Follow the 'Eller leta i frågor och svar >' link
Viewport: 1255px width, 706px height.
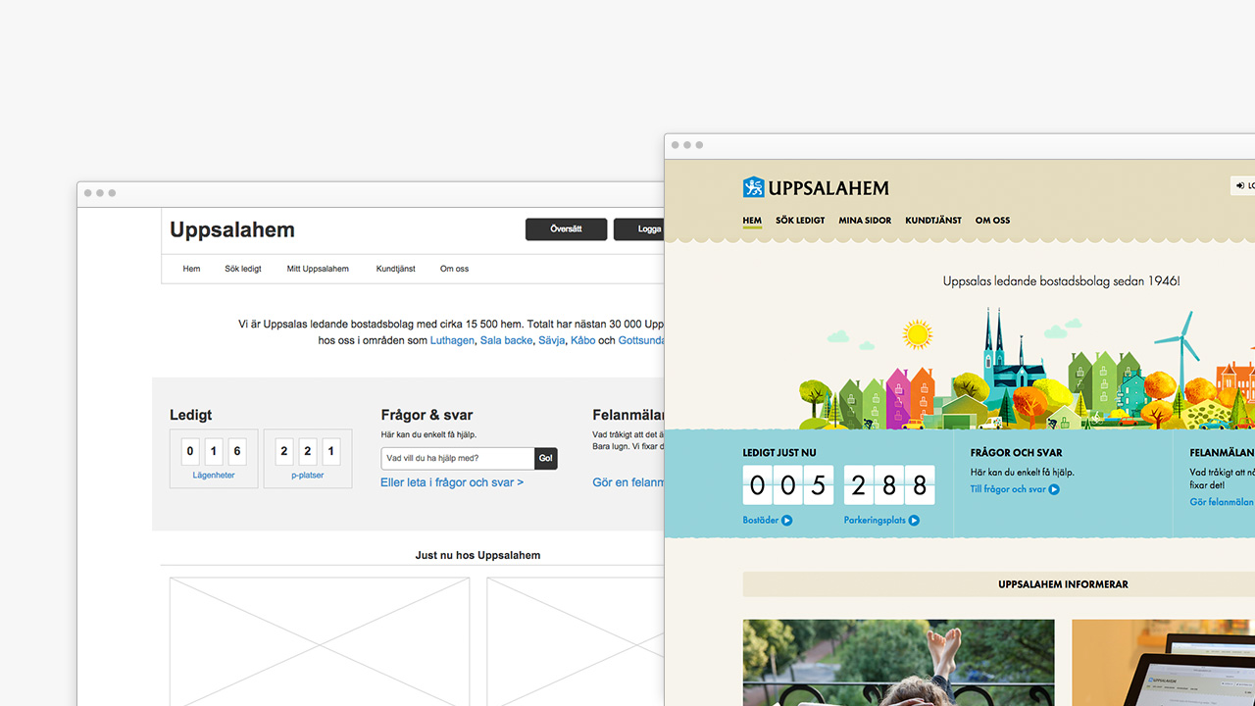(452, 482)
